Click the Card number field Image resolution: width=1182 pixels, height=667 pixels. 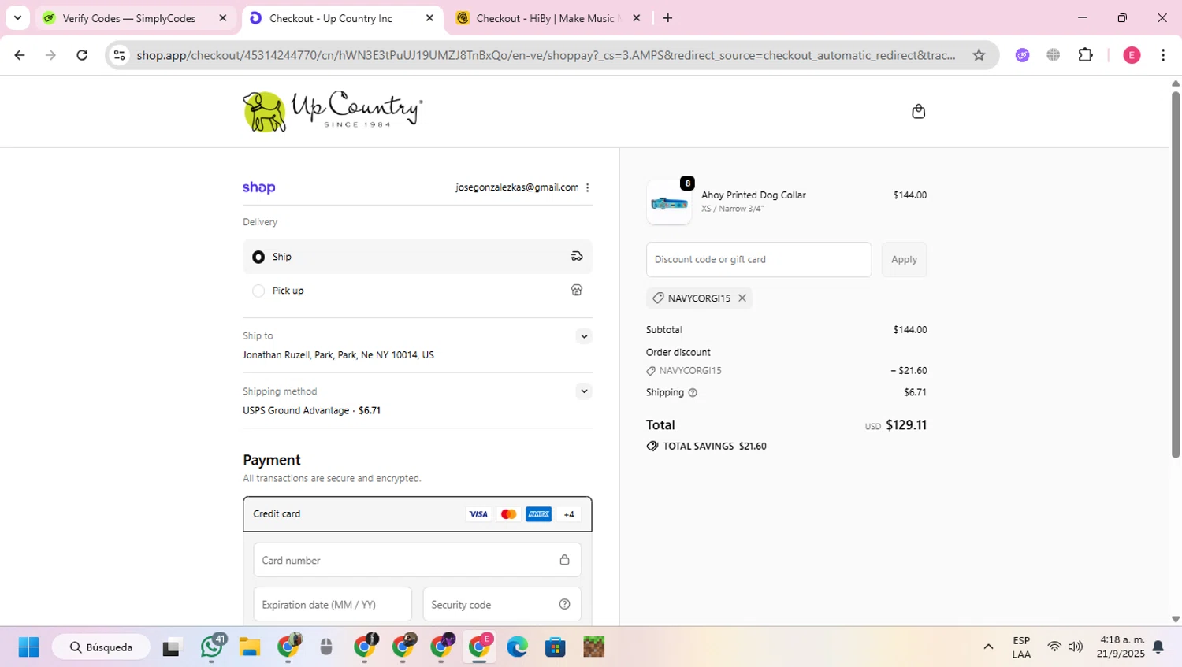[x=418, y=560]
